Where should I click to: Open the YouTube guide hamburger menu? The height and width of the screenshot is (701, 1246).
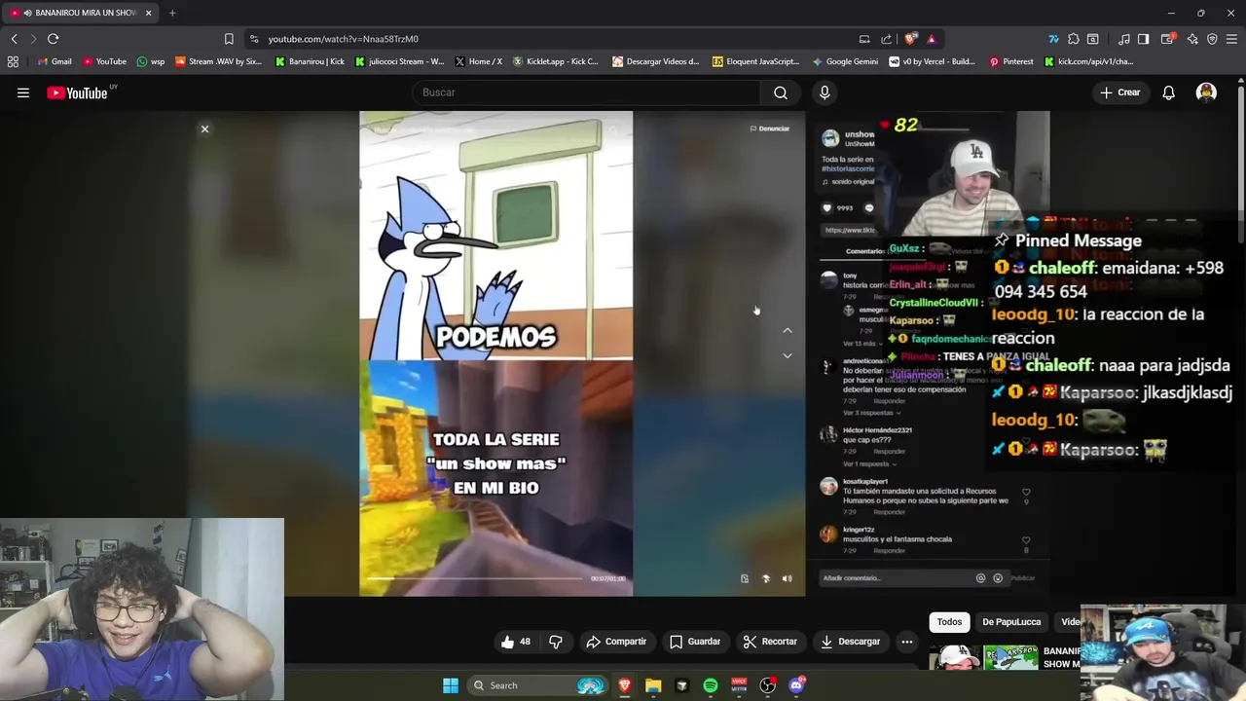[x=23, y=92]
